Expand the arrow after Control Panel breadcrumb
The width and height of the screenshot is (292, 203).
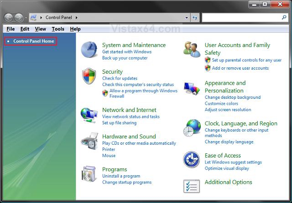point(76,18)
